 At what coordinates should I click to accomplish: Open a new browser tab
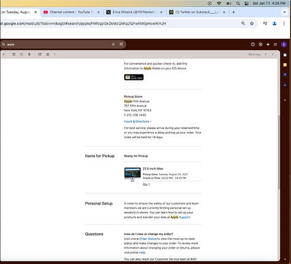tap(233, 12)
